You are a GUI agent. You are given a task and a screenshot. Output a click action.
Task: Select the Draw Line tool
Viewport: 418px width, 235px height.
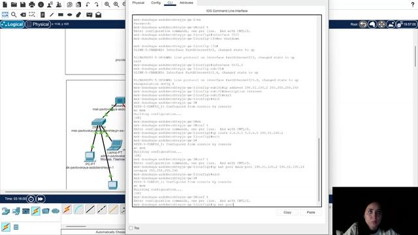click(52, 14)
